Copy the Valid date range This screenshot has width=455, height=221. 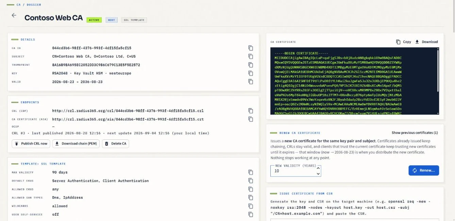[x=251, y=82]
